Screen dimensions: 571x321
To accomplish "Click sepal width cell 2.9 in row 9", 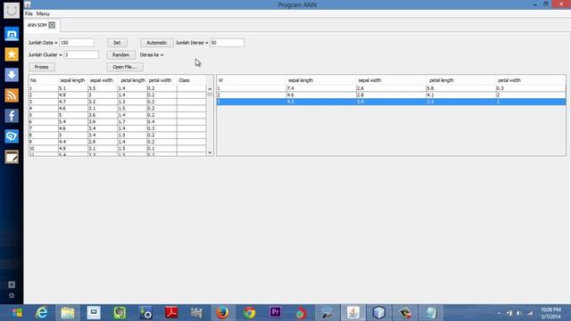I will tap(103, 142).
